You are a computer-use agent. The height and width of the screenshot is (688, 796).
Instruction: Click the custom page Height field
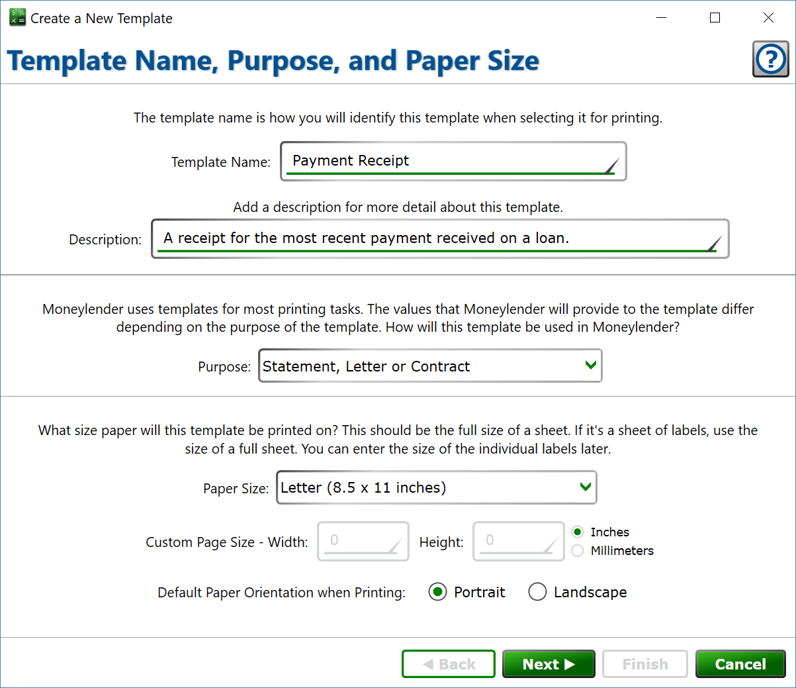[x=519, y=541]
